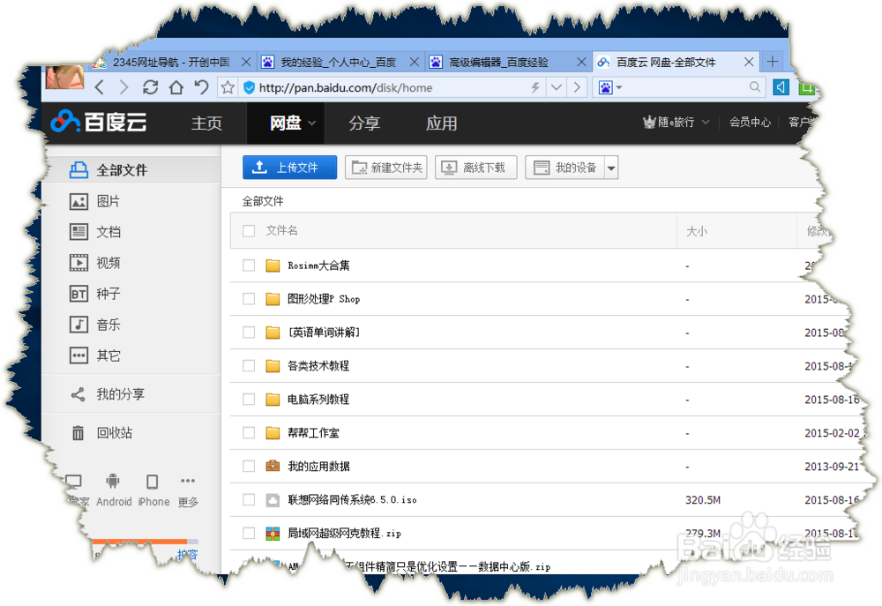
Task: Go to browser home icon
Action: pyautogui.click(x=176, y=87)
